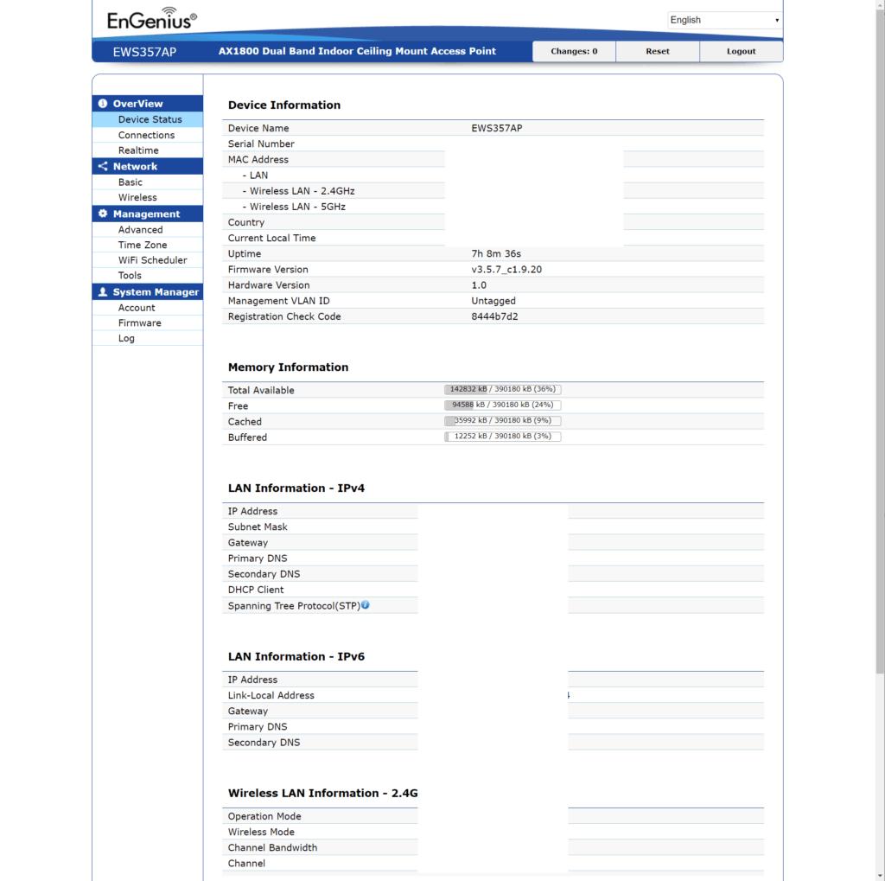Go to Realtime monitoring

coord(138,150)
